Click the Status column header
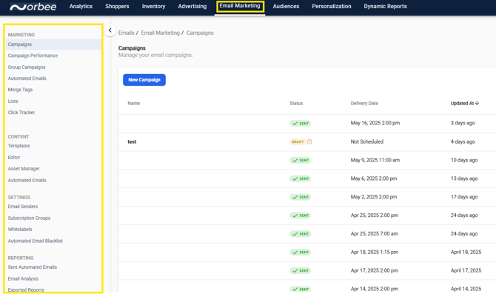Viewport: 496px width, 294px height. click(x=296, y=104)
